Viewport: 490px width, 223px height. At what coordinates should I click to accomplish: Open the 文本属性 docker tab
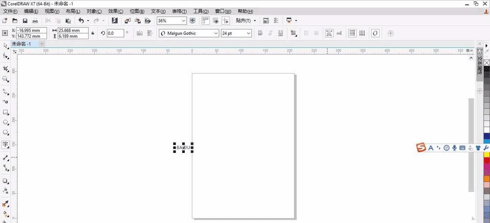[479, 64]
